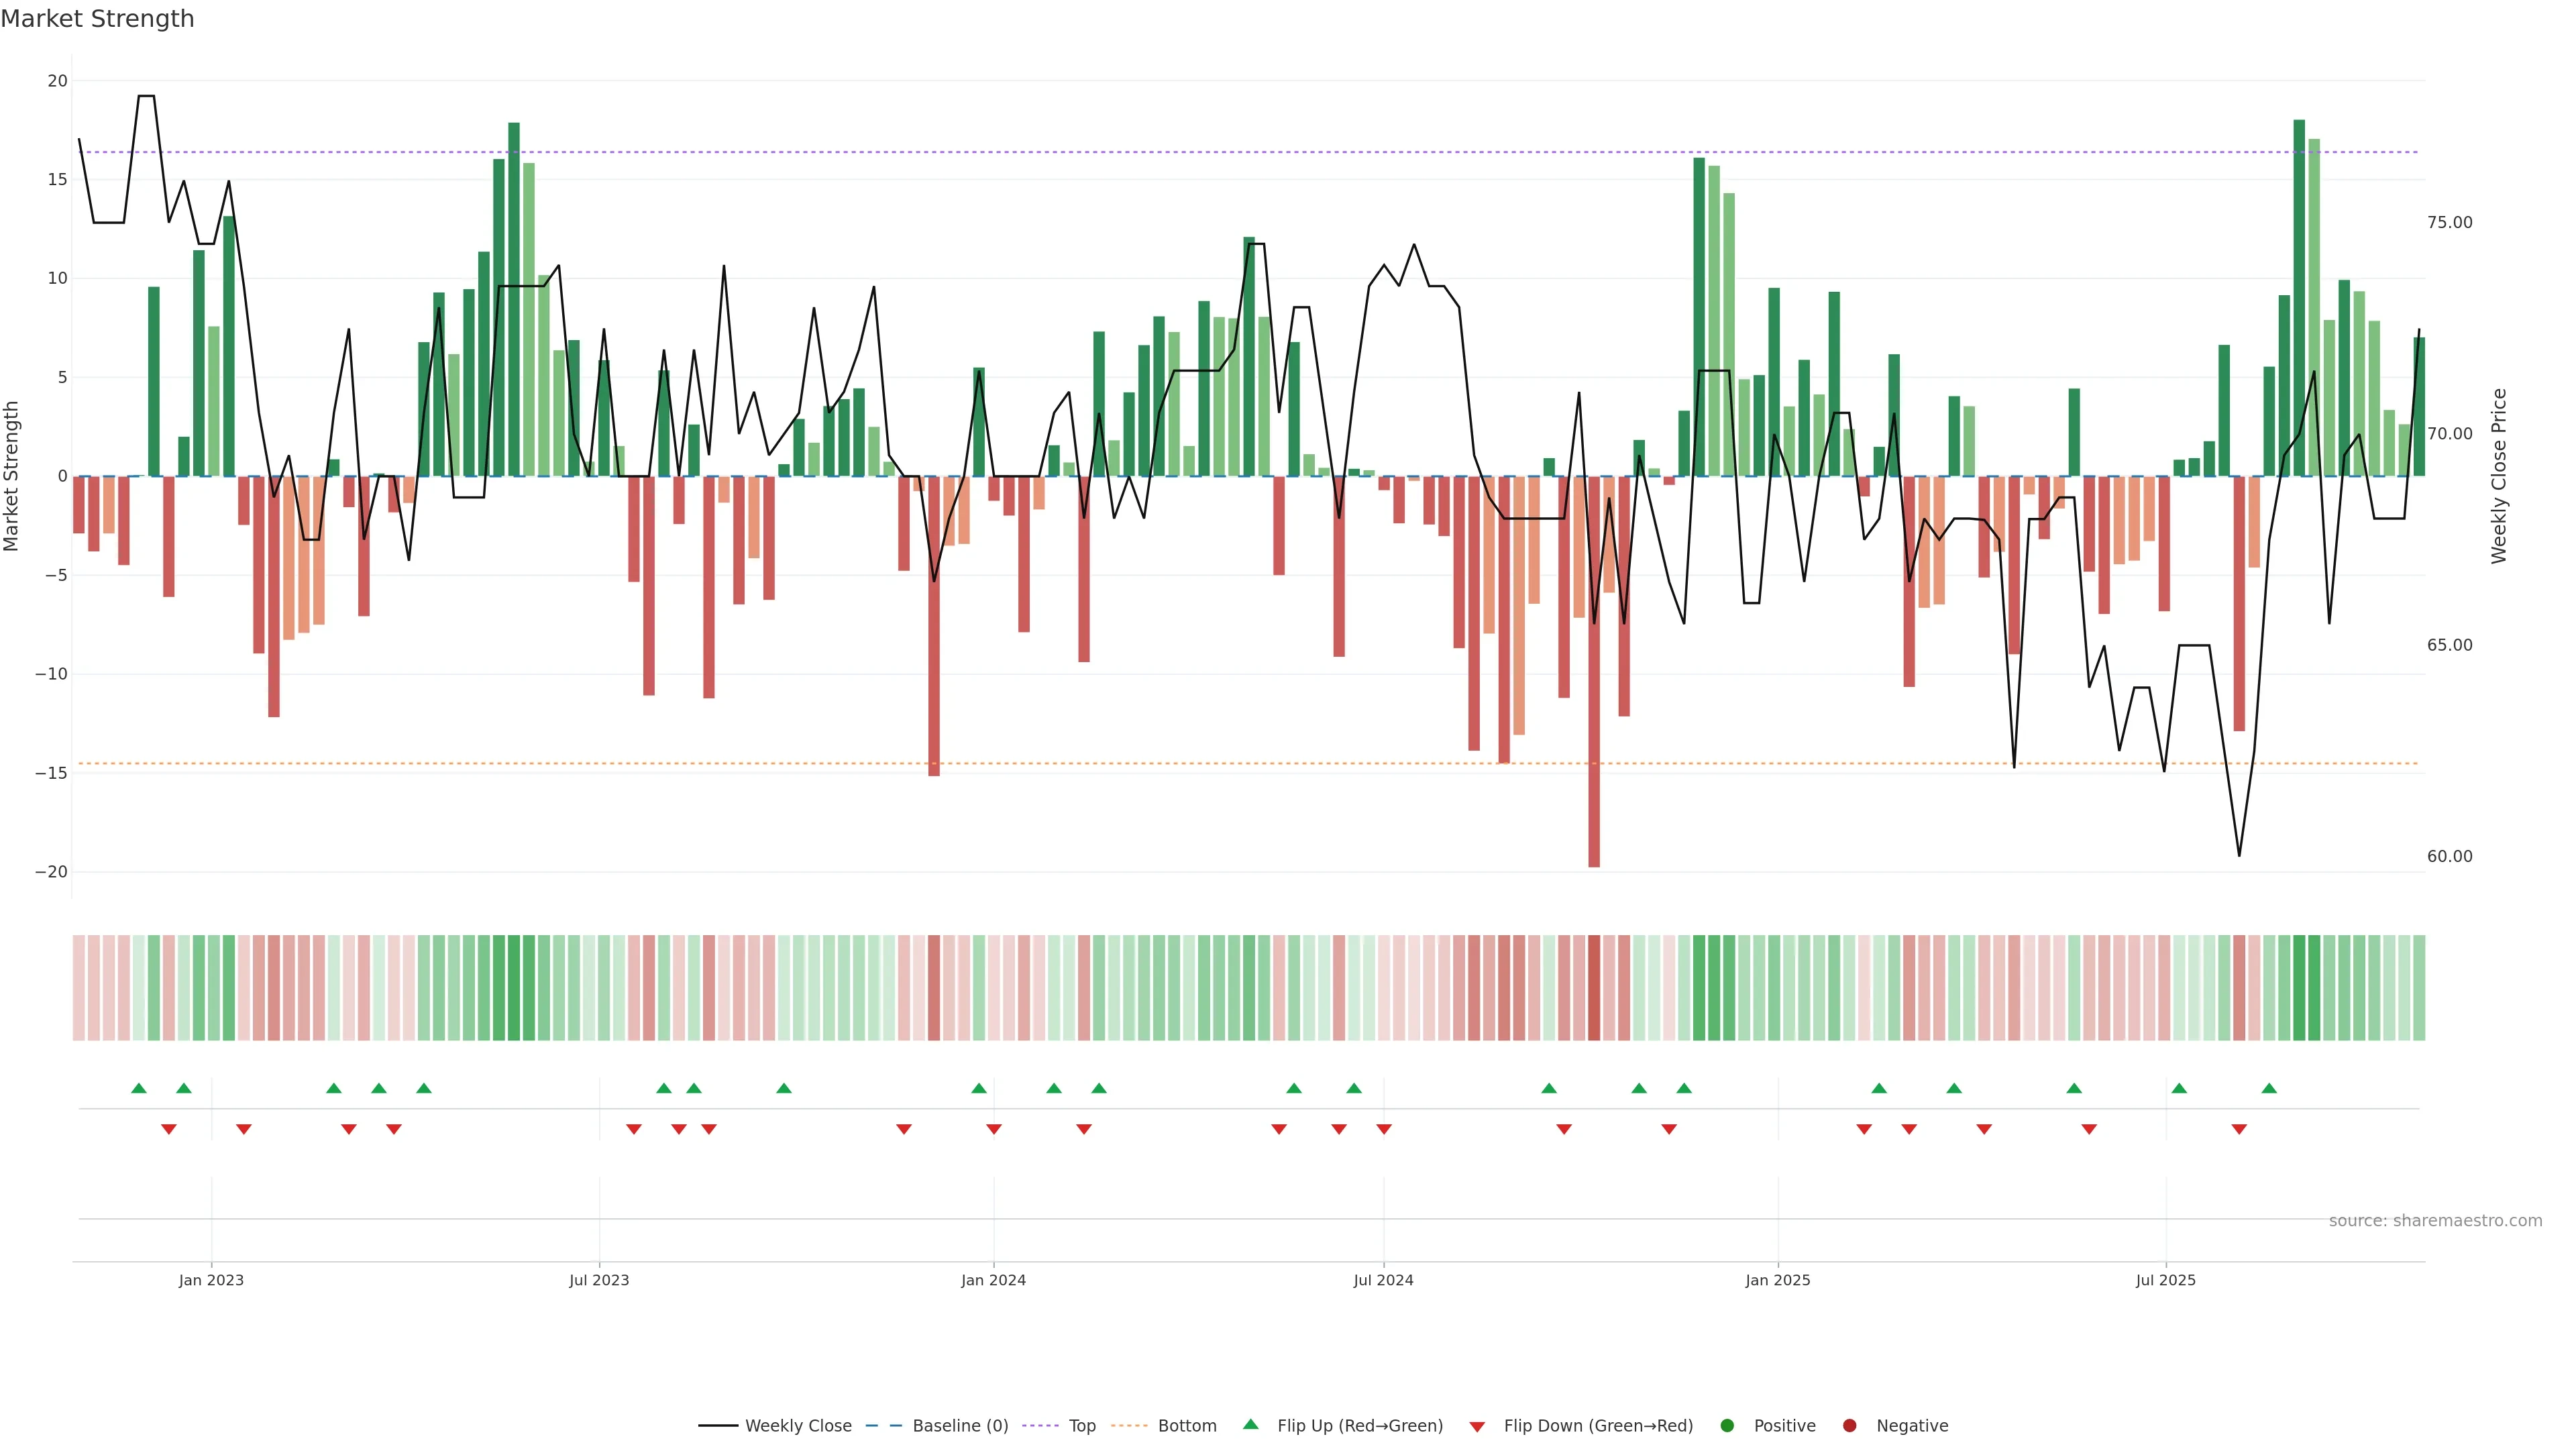2576x1449 pixels.
Task: Click the green Flip Up triangle in legend
Action: coord(1250,1424)
